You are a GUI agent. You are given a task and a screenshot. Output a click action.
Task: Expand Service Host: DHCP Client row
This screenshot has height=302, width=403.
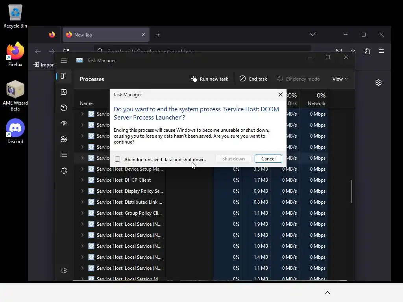(83, 180)
